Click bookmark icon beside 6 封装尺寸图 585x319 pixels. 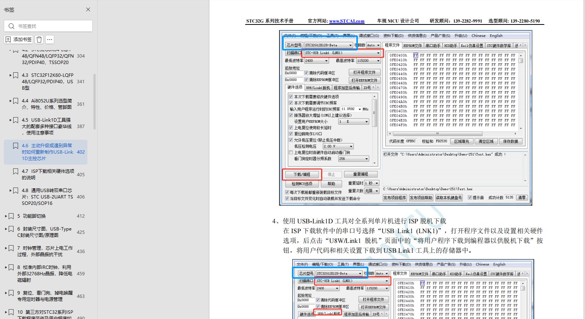[x=11, y=229]
